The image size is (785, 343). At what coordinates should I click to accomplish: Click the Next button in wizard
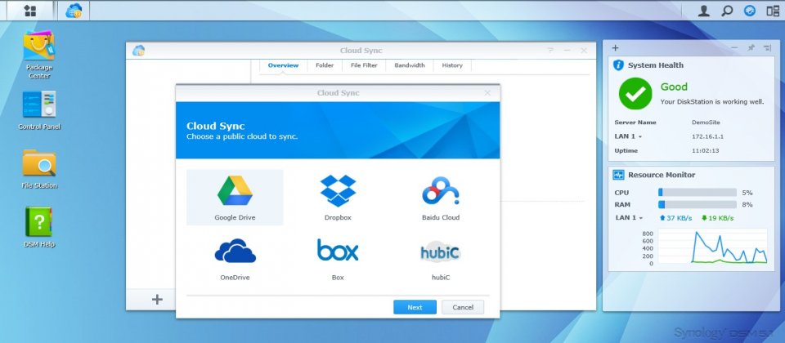[415, 308]
